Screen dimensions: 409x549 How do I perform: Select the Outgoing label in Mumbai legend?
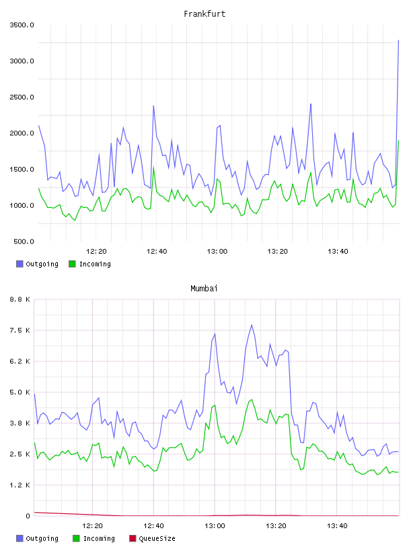pyautogui.click(x=42, y=538)
